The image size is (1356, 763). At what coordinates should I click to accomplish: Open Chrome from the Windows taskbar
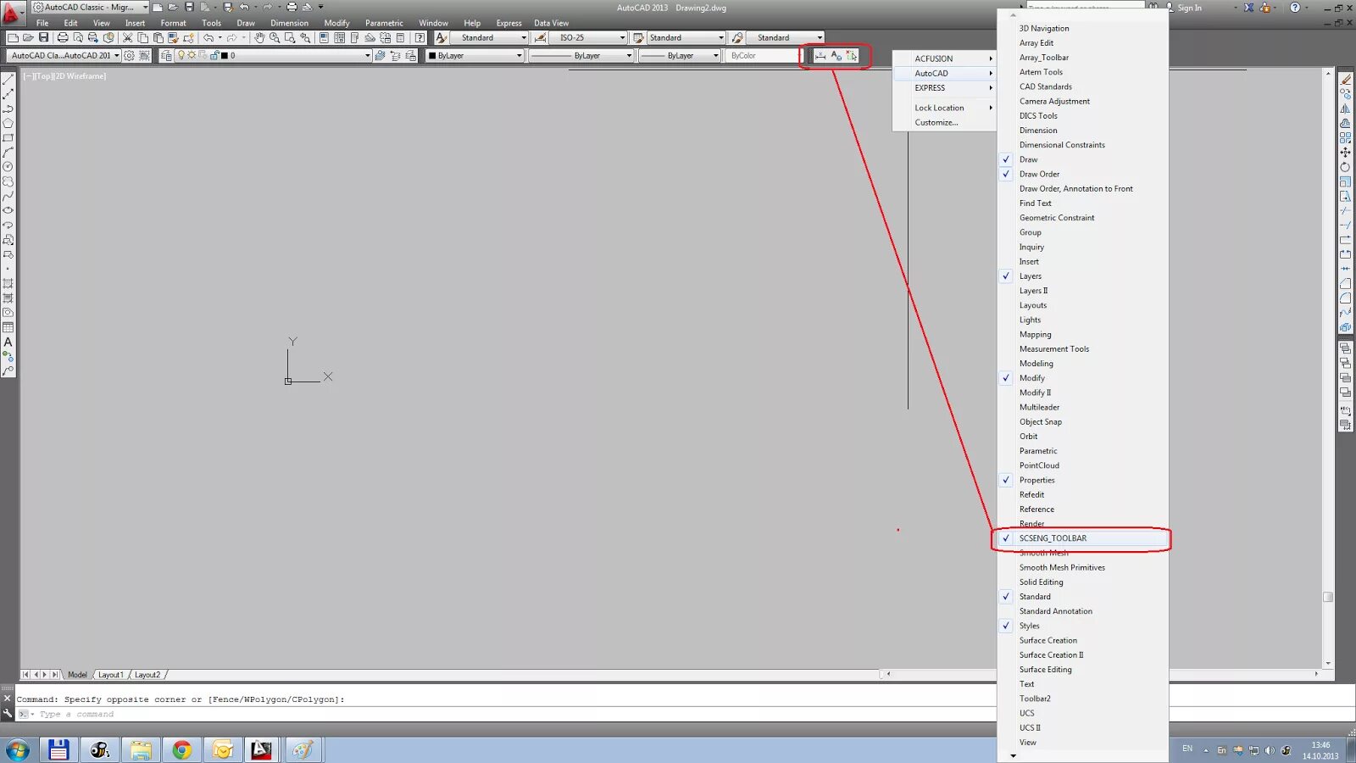coord(181,749)
